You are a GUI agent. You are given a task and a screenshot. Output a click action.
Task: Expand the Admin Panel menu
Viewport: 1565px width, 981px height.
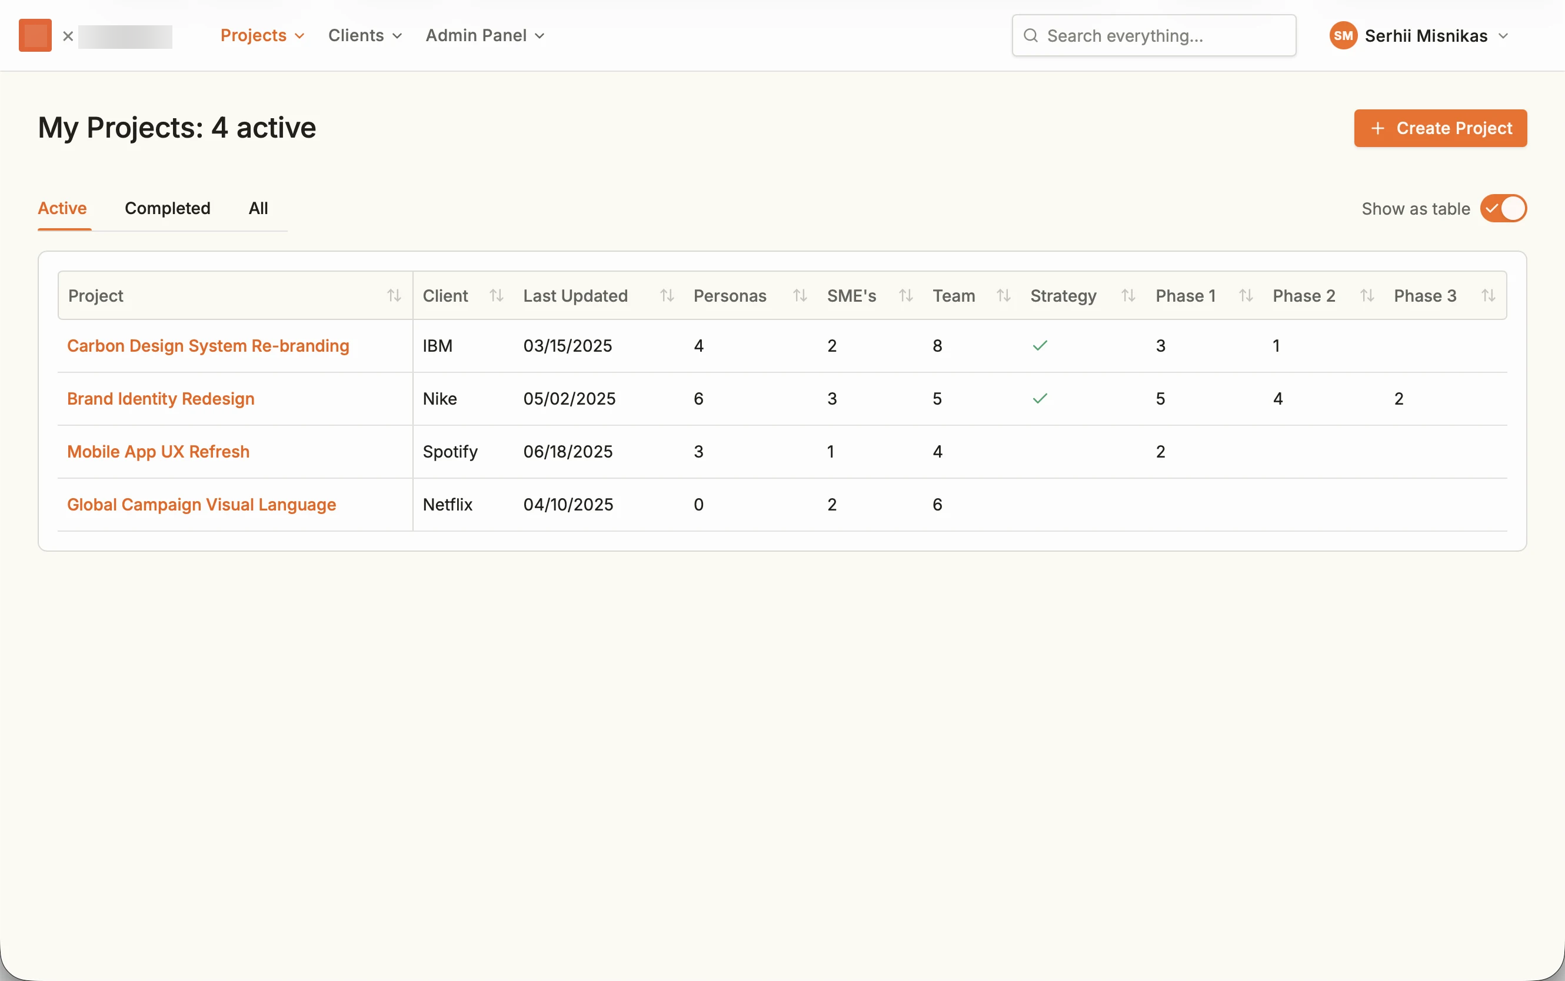[485, 36]
